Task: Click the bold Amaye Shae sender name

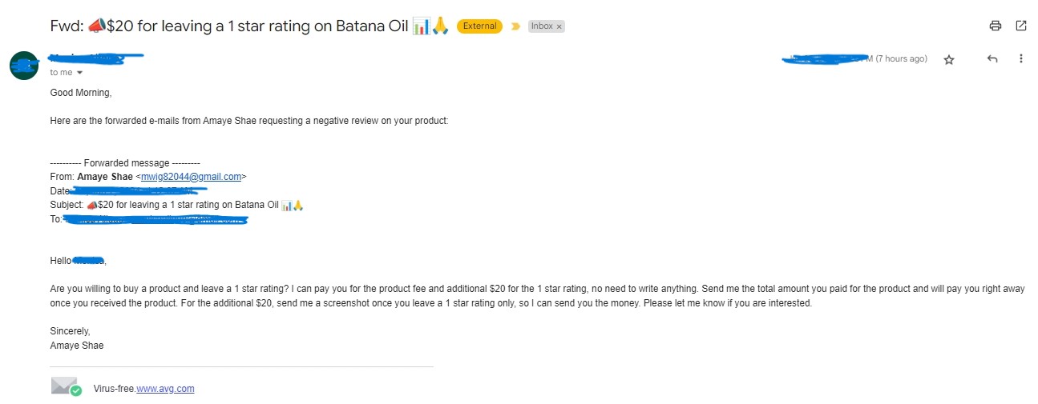Action: click(x=105, y=177)
